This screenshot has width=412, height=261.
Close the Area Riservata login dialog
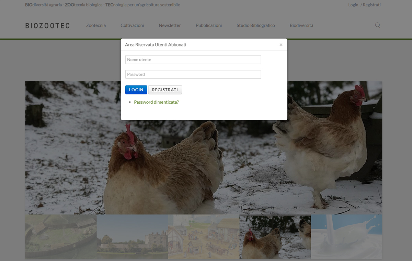click(281, 45)
